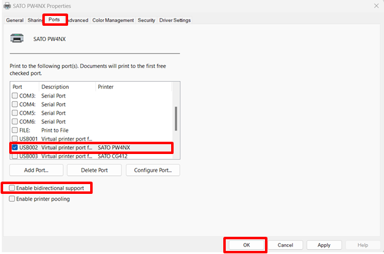Uncheck the USB002 port checkbox

click(15, 148)
